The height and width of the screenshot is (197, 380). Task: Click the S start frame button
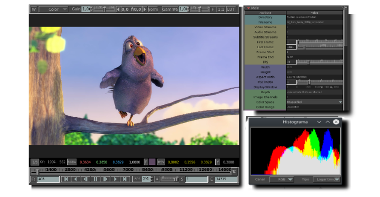182,179
